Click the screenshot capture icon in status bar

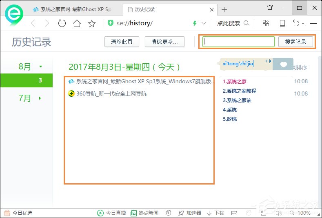[x=264, y=213]
